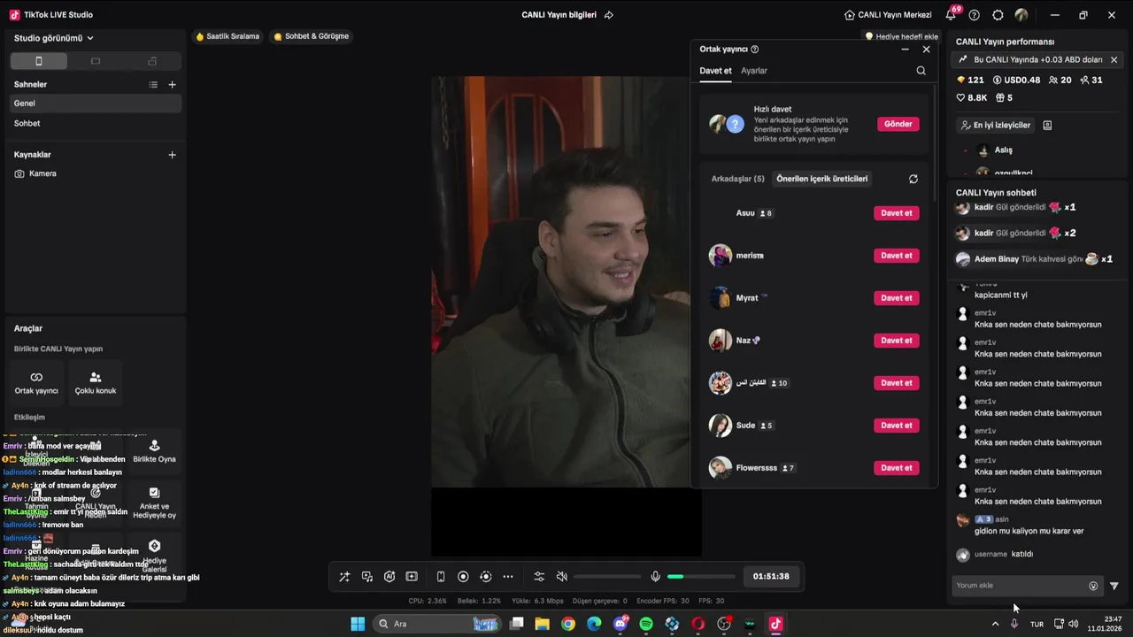Open the Ortak yayıncı tool
1133x637 pixels.
36,383
